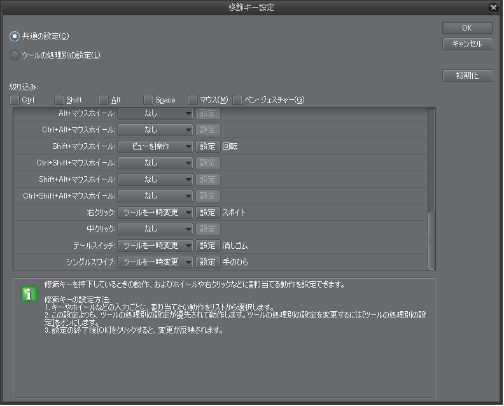The height and width of the screenshot is (406, 504).
Task: Select the ツールの処理別の設定(L) radio button
Action: pyautogui.click(x=15, y=55)
